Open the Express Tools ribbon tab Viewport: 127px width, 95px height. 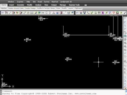[74, 5]
